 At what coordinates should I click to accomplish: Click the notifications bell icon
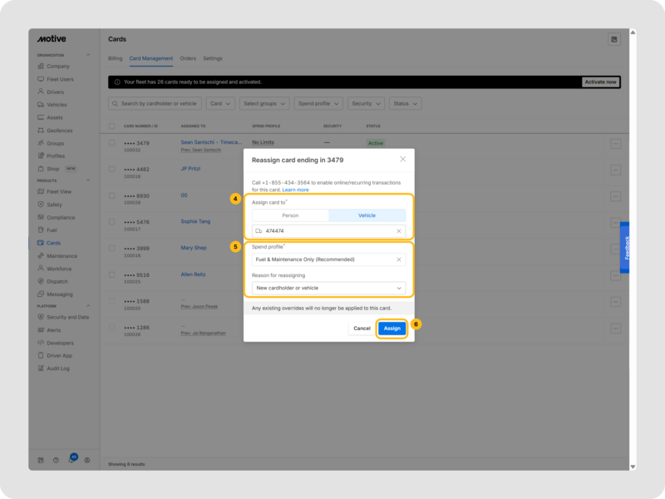71,460
